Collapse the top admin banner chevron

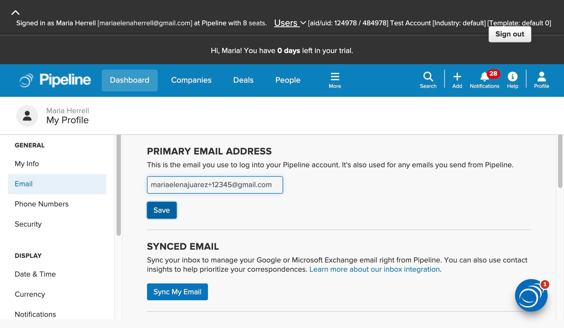16,13
